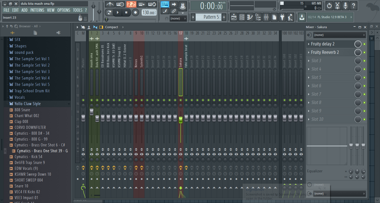This screenshot has height=203, width=380.
Task: Add a new pattern with plus button
Action: pyautogui.click(x=224, y=17)
